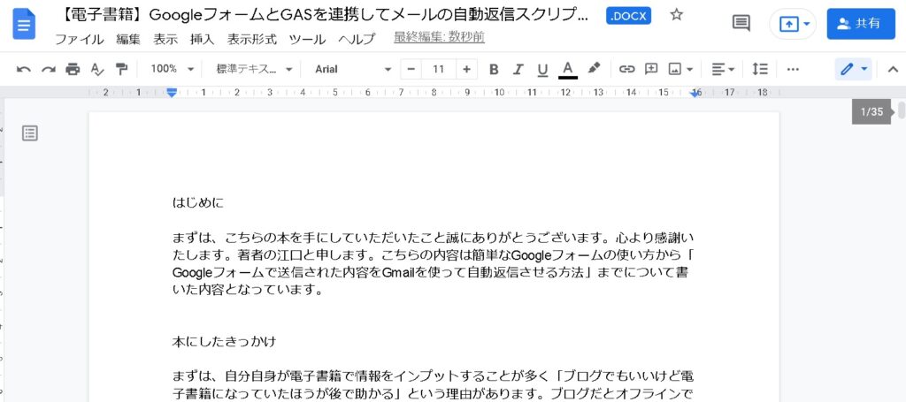Open the ツール menu
The height and width of the screenshot is (402, 906).
coord(307,39)
